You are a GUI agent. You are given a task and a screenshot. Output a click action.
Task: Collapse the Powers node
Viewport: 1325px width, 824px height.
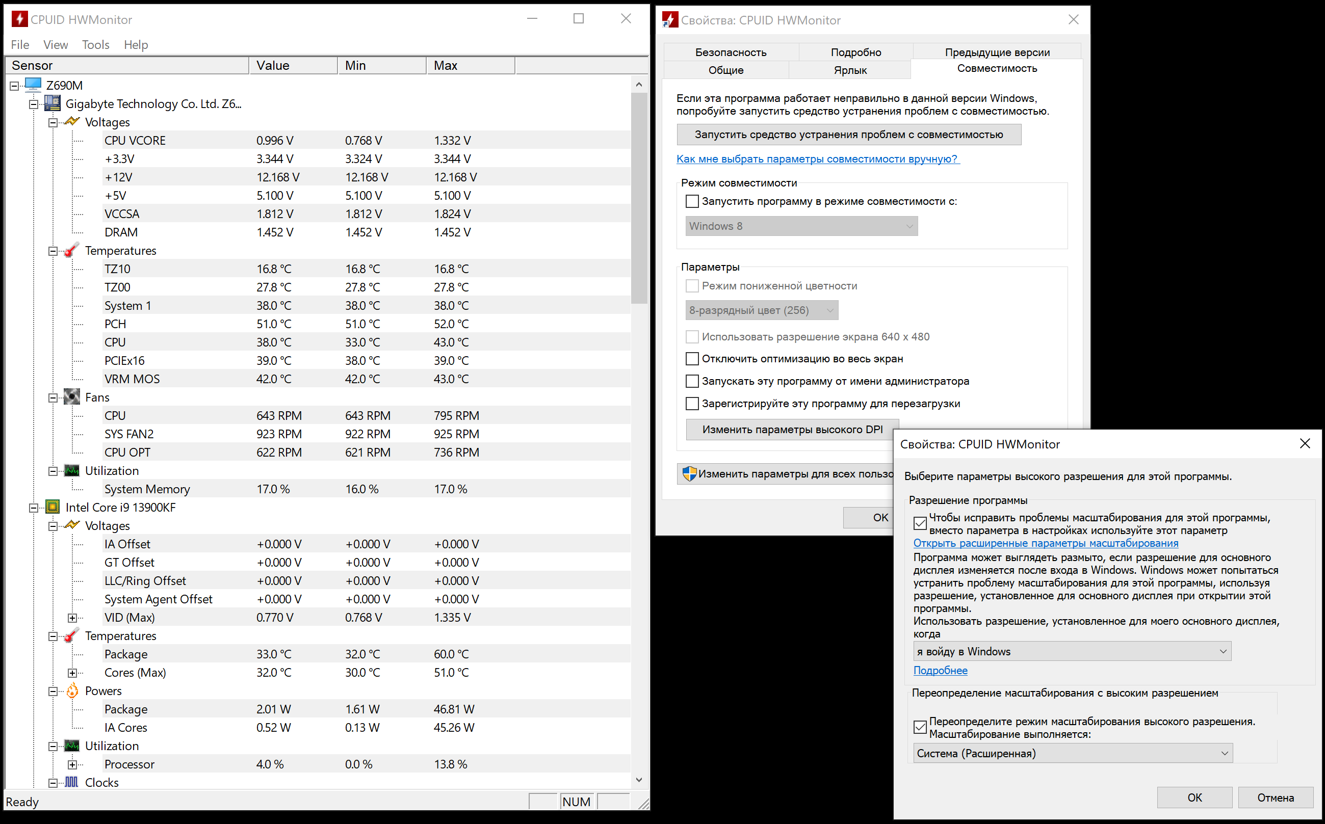click(x=53, y=691)
